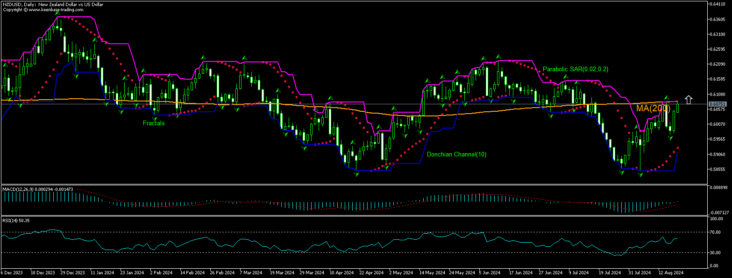Screen dimensions: 732x278
Task: Select a green fractal down arrow below a swing low
Action: (x=356, y=174)
